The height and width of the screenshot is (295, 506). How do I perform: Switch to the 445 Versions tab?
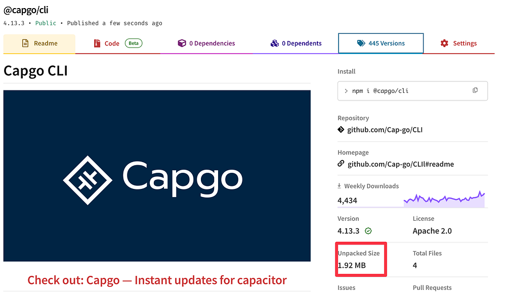(x=381, y=43)
